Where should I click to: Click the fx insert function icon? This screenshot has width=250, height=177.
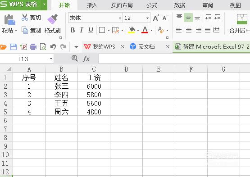[86, 59]
